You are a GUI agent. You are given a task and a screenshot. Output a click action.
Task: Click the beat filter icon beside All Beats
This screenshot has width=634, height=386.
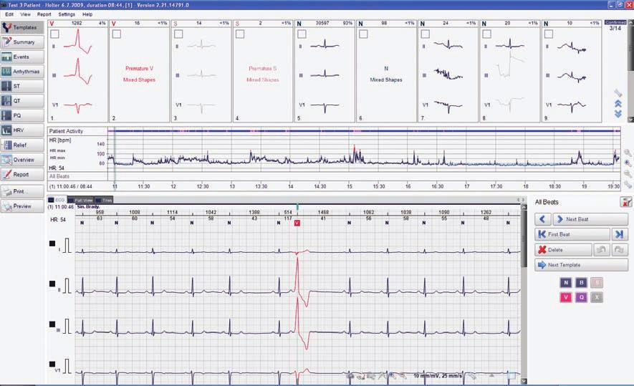625,202
